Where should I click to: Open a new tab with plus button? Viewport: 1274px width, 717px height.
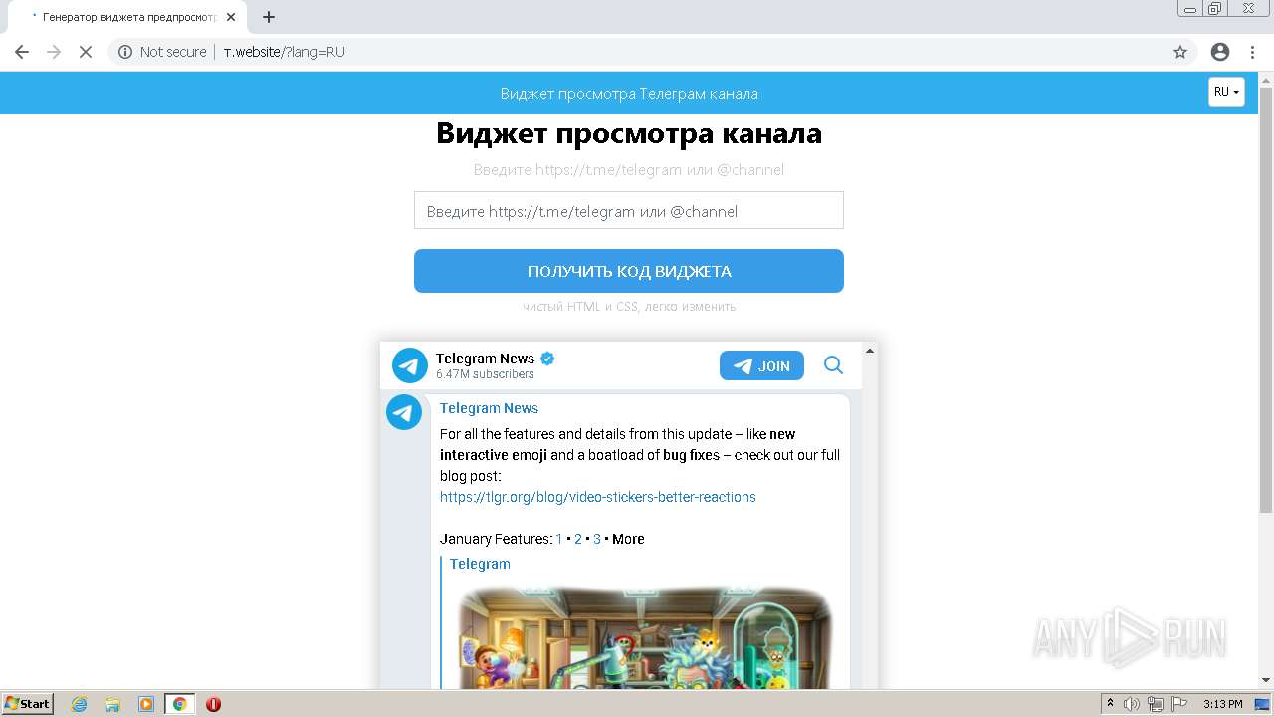coord(269,17)
